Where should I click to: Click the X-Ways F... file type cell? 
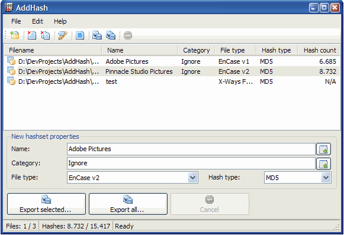pos(236,81)
